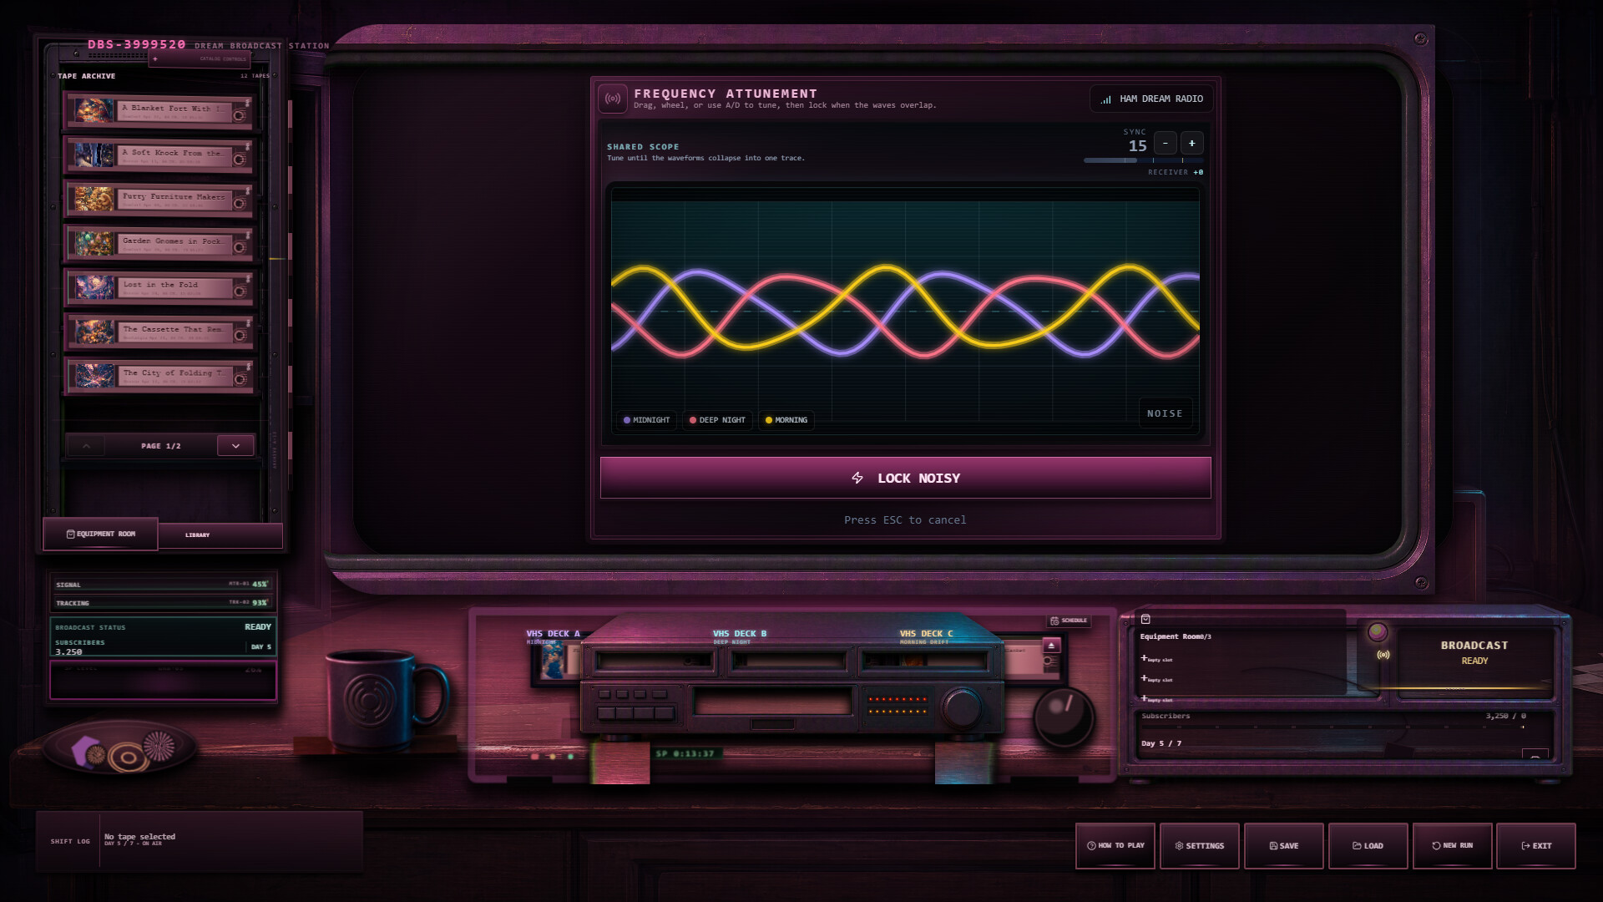The width and height of the screenshot is (1603, 902).
Task: Toggle the MORNING waveform legend
Action: (x=786, y=420)
